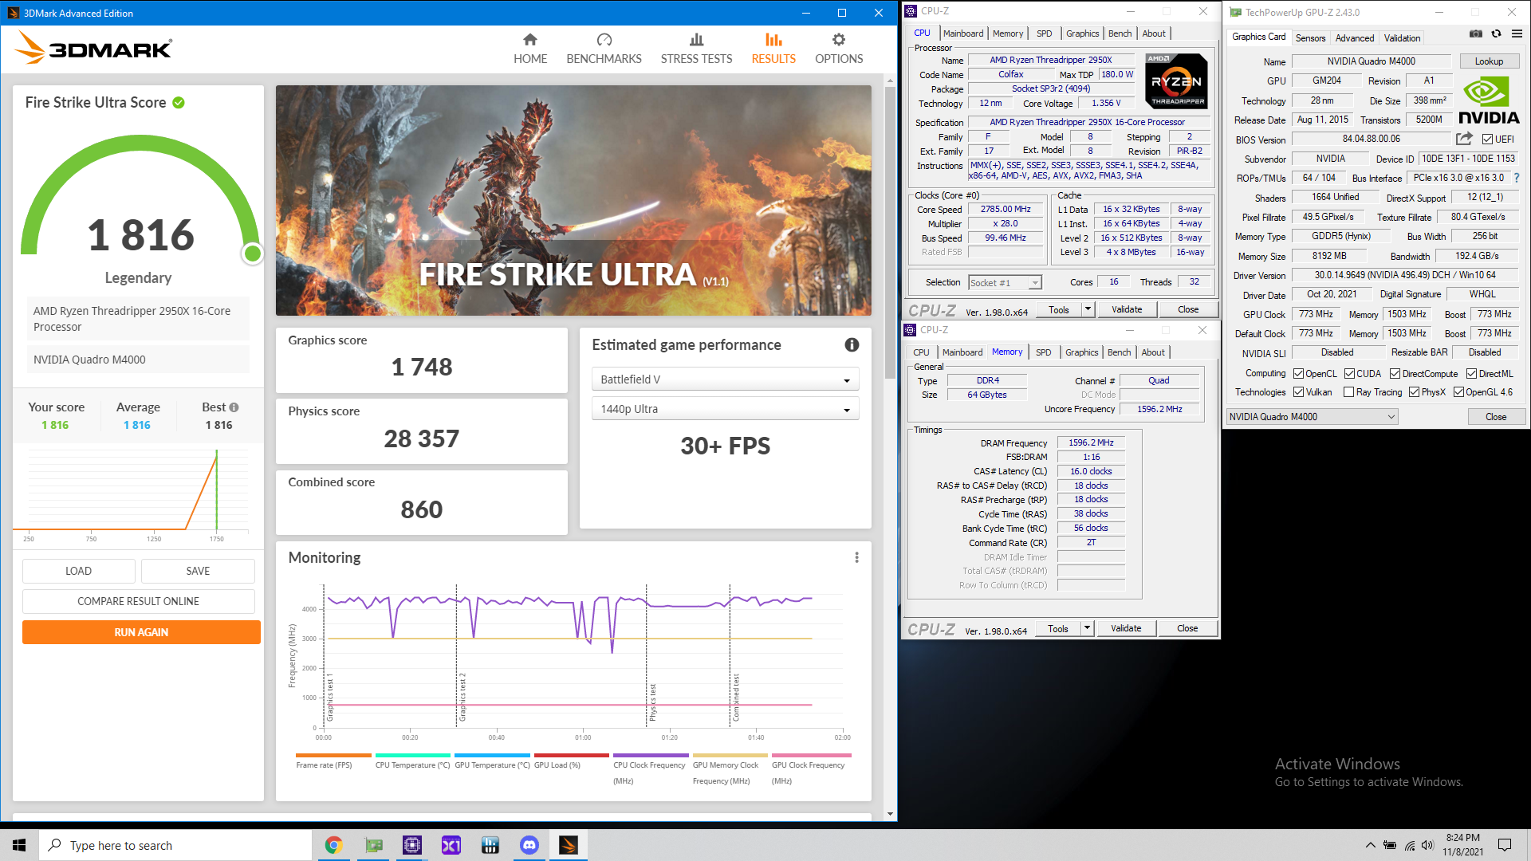Open the BENCHMARKS section in 3DMark

tap(604, 49)
